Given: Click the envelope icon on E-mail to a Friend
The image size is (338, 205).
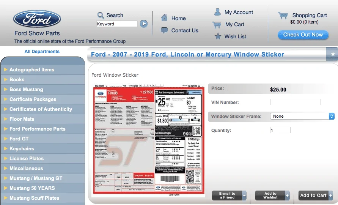Looking at the screenshot, I should [244, 196].
